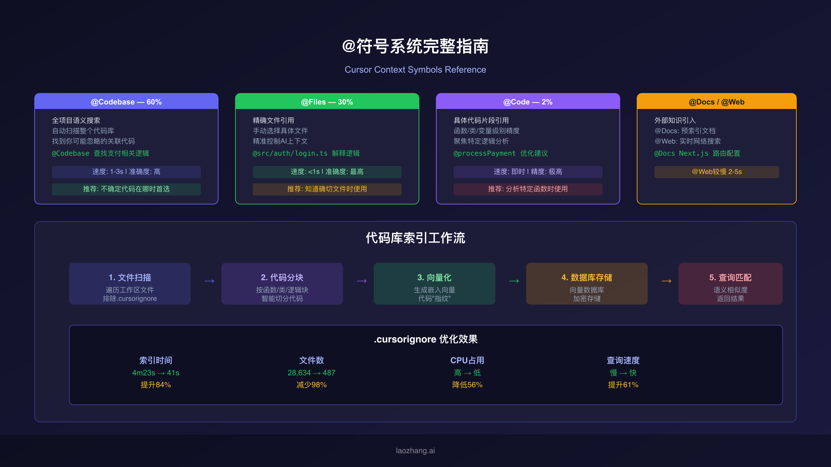This screenshot has height=467, width=831.
Task: Select step 2. 代码分块 box
Action: [x=282, y=284]
